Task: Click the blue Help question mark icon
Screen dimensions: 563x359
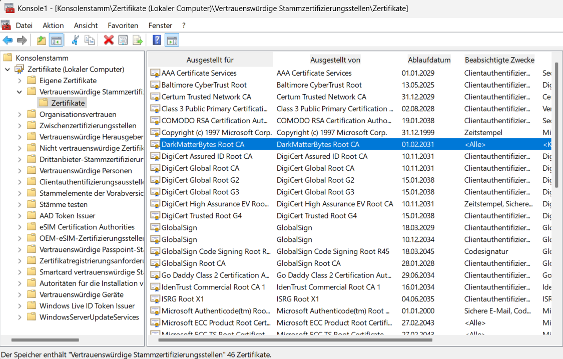Action: pyautogui.click(x=157, y=40)
